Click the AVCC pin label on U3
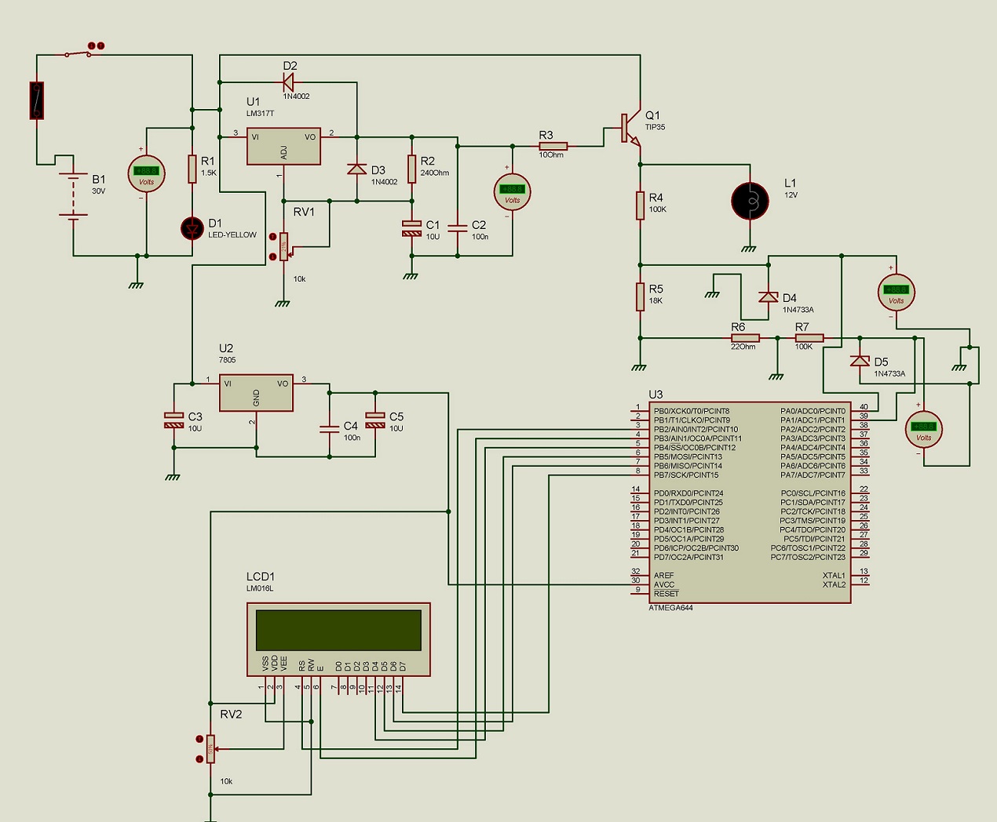The height and width of the screenshot is (822, 997). (664, 585)
